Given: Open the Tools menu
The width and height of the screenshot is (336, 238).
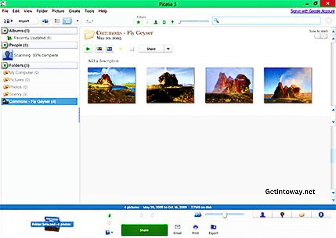Looking at the screenshot, I should pos(89,11).
